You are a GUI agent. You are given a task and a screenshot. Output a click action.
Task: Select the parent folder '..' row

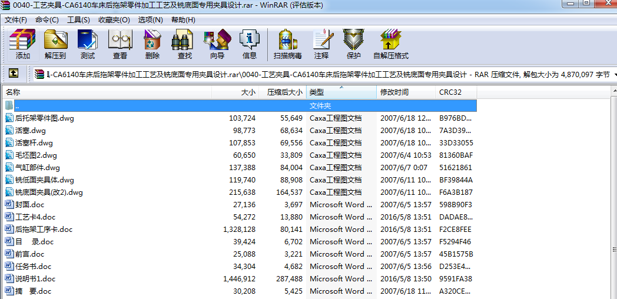click(x=240, y=105)
